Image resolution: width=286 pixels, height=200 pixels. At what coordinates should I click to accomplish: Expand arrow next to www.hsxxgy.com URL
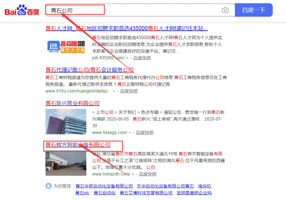pos(129,132)
